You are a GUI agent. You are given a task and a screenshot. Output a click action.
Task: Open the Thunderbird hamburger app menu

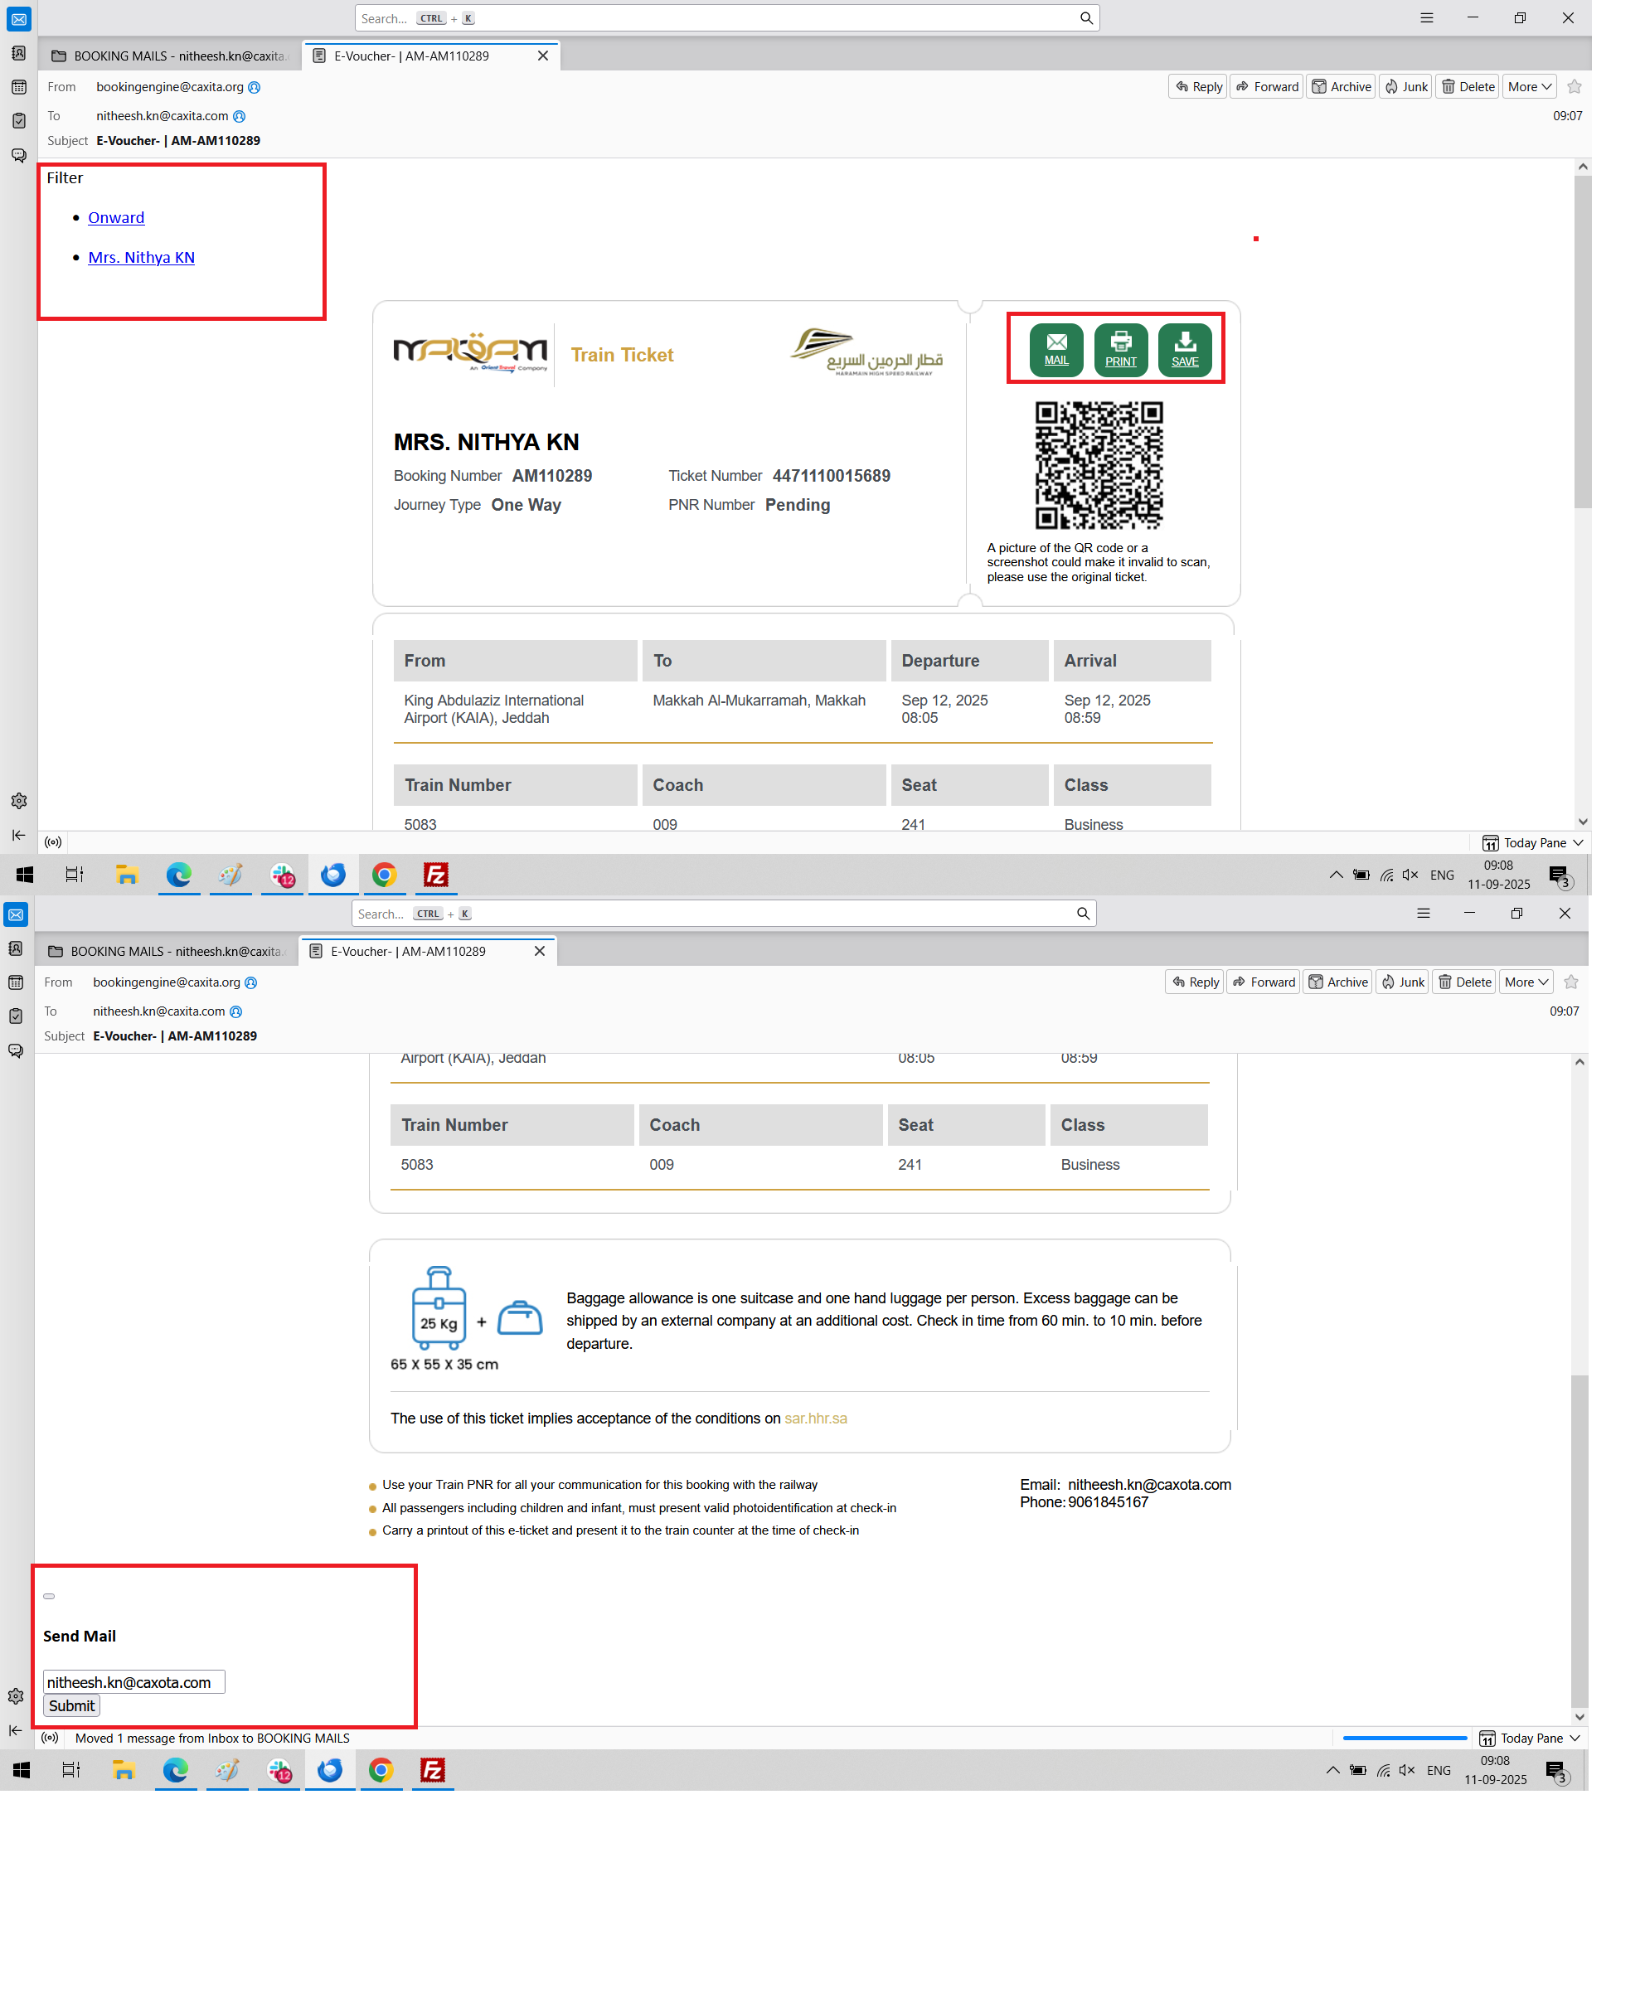coord(1426,18)
